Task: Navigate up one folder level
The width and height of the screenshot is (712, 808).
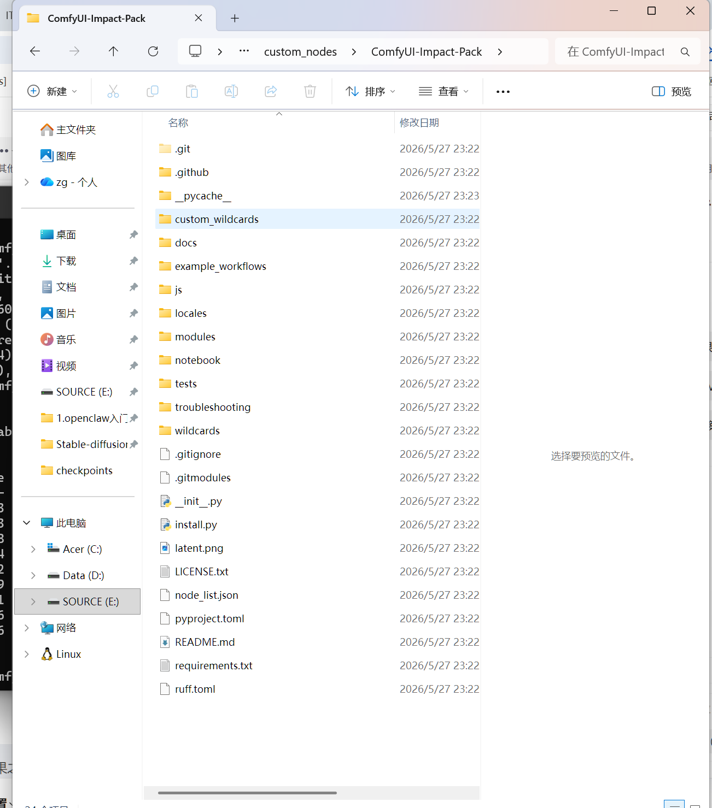Action: (113, 51)
